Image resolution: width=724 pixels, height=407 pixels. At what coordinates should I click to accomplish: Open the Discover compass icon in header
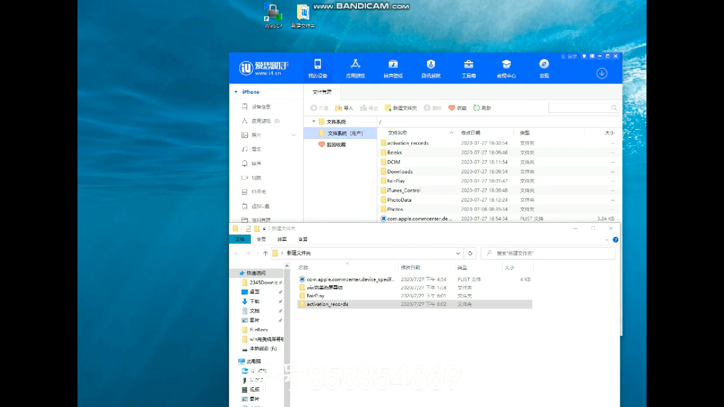pyautogui.click(x=544, y=68)
